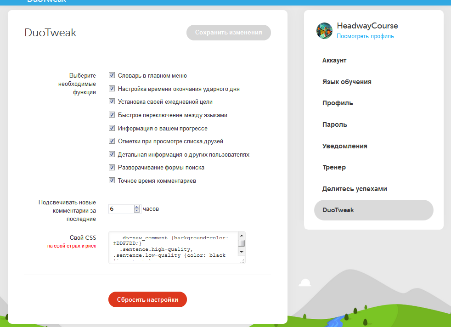
Task: Go to Профиль settings section
Action: pos(338,103)
